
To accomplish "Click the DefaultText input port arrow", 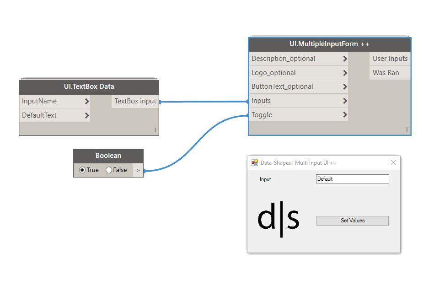I will 86,115.
